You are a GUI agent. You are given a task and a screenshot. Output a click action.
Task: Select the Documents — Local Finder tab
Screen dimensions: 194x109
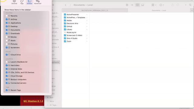point(159,10)
